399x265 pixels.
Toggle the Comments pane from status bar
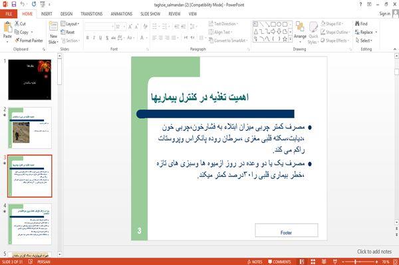[x=279, y=262]
